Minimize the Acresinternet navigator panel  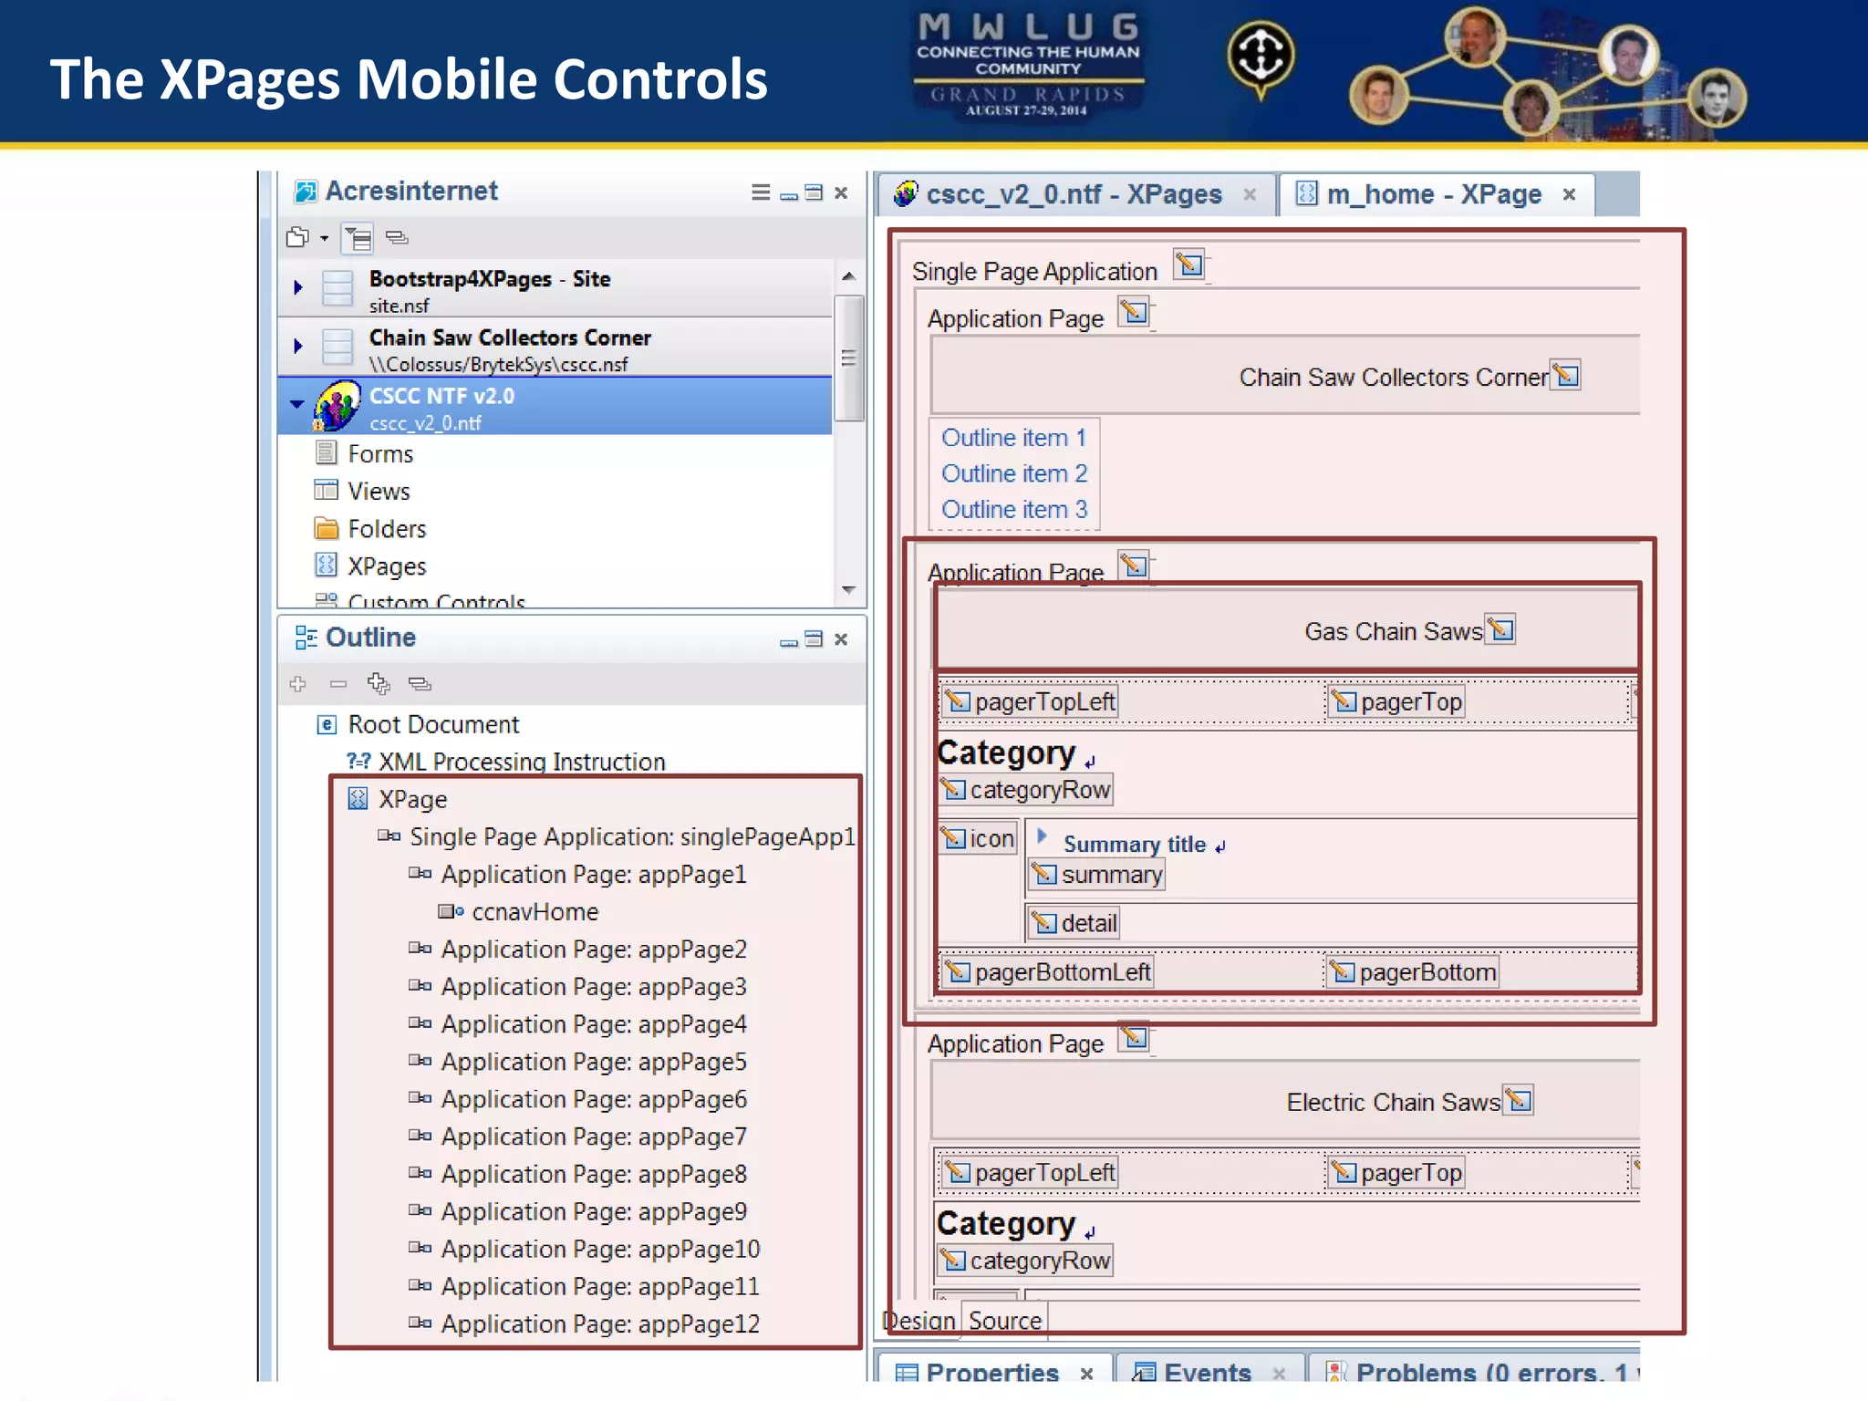789,195
